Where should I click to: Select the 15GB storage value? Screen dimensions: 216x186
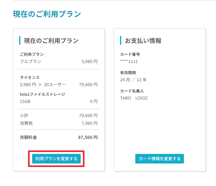tap(25, 101)
